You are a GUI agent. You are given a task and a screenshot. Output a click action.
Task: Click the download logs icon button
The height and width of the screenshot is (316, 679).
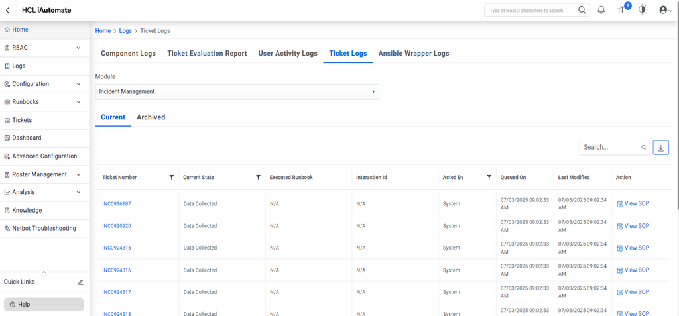click(x=660, y=148)
